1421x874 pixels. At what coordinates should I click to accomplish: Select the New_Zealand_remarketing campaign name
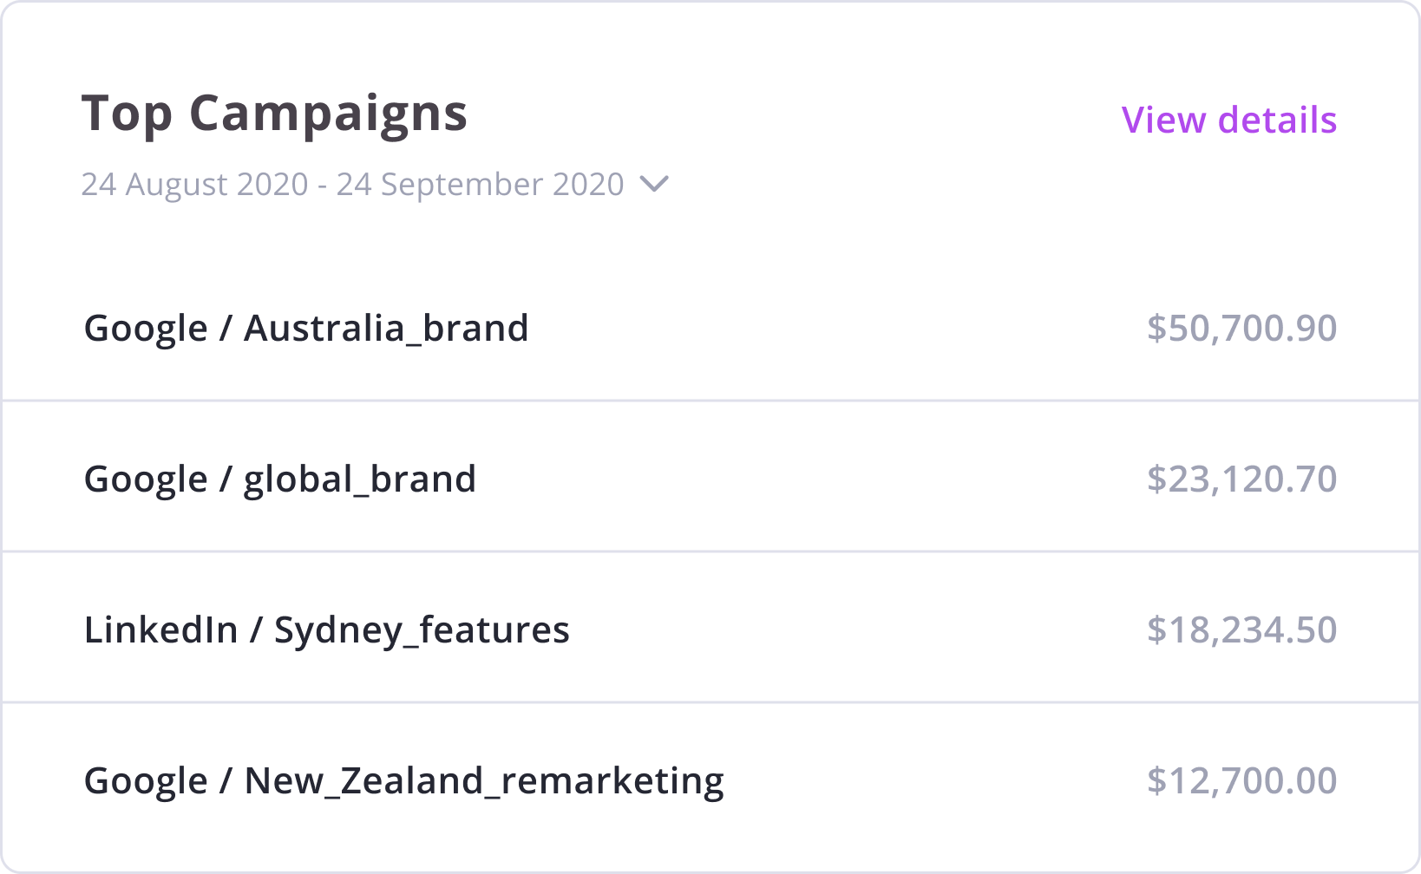(x=483, y=781)
